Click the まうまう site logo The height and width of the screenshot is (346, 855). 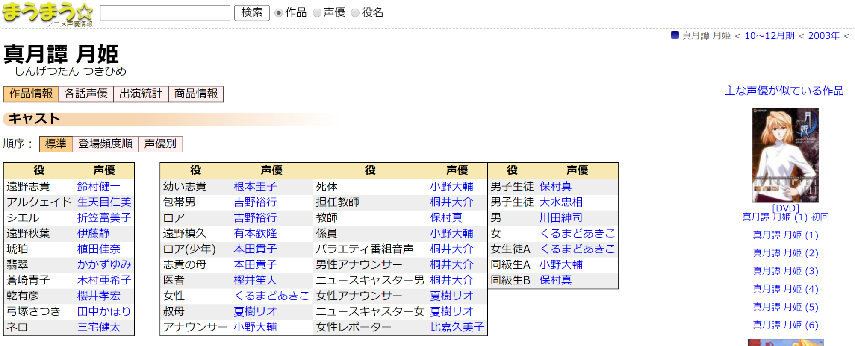click(x=47, y=13)
